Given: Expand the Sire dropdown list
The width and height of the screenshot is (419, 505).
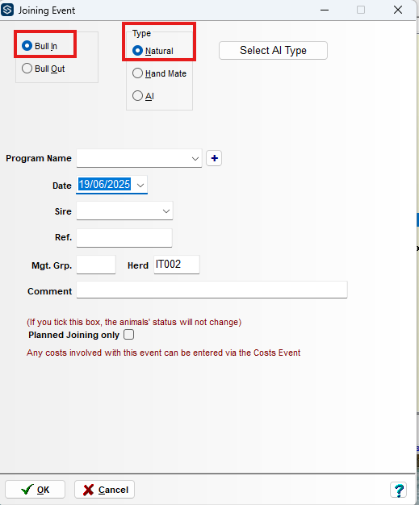Looking at the screenshot, I should point(166,211).
